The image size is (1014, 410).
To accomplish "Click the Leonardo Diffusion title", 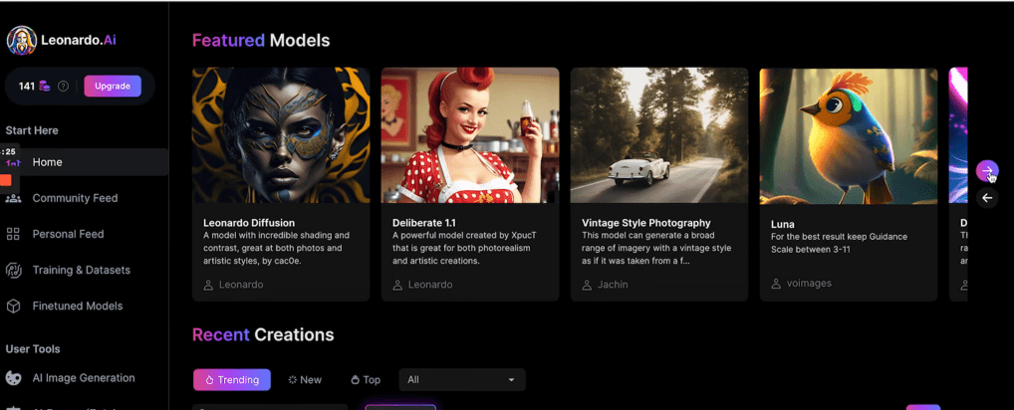I will [x=249, y=223].
